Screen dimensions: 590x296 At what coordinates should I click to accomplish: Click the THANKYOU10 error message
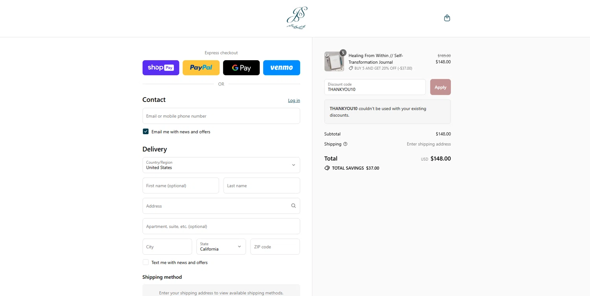(x=387, y=112)
